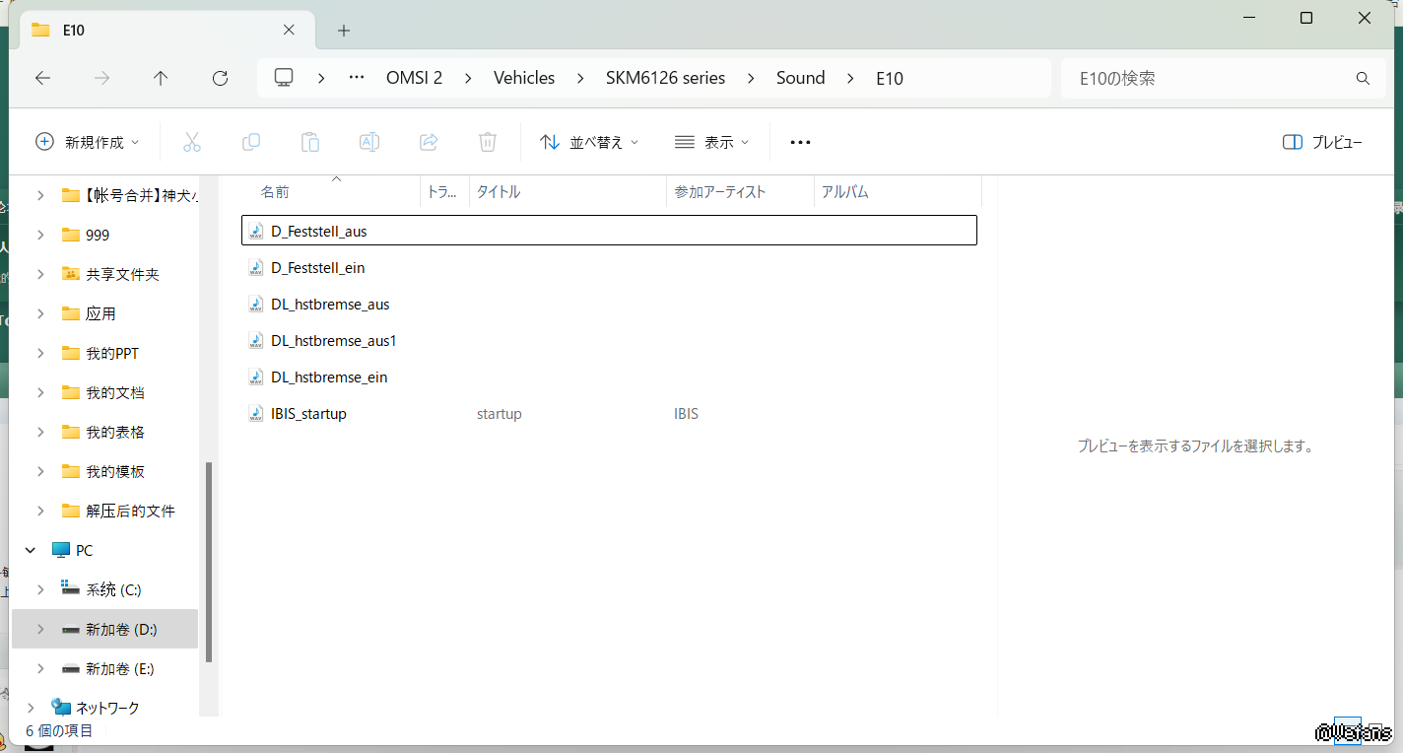
Task: Click the WAV icon of DL_hstbremse_aus
Action: coord(256,304)
